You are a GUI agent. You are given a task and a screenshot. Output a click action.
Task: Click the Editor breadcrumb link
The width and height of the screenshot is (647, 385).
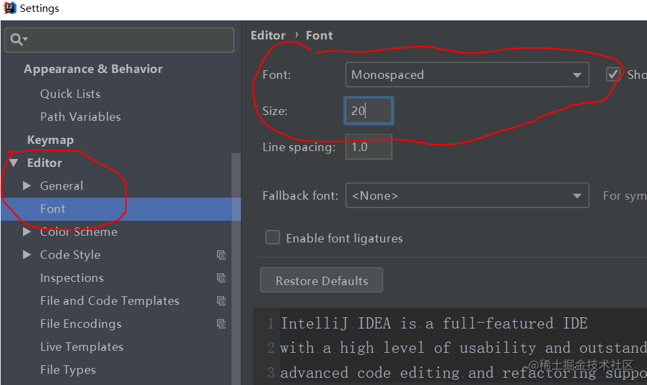tap(268, 35)
